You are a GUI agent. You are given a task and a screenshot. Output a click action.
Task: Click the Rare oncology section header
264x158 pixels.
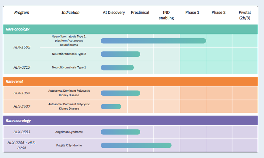click(17, 29)
